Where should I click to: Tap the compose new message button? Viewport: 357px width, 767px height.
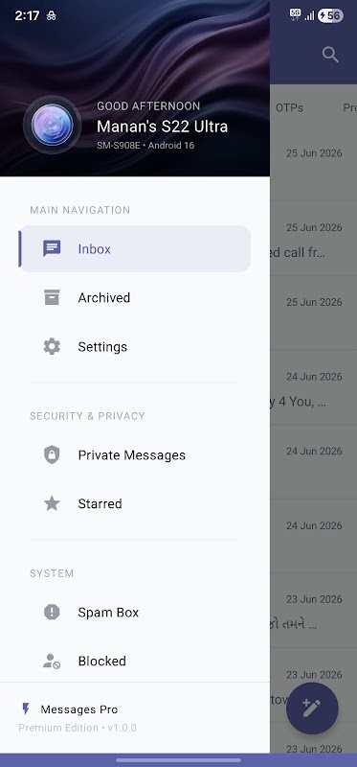[312, 709]
